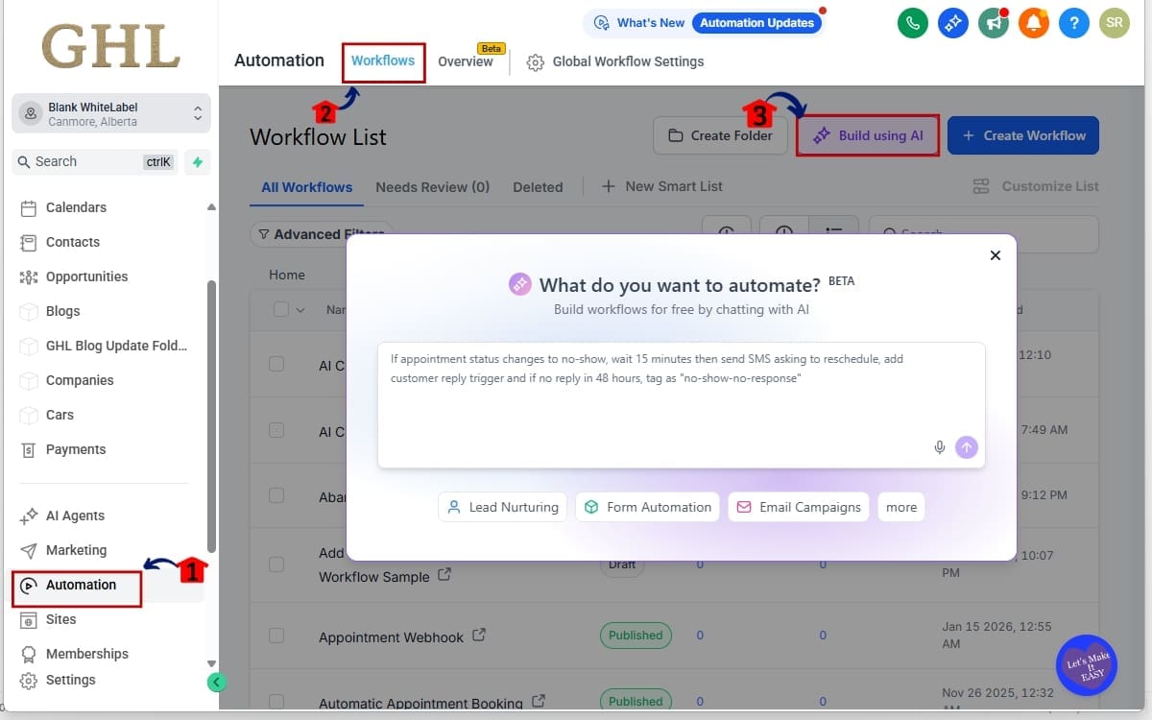Tick the checkbox beside Appointment Webhook workflow
This screenshot has height=720, width=1152.
[x=276, y=635]
